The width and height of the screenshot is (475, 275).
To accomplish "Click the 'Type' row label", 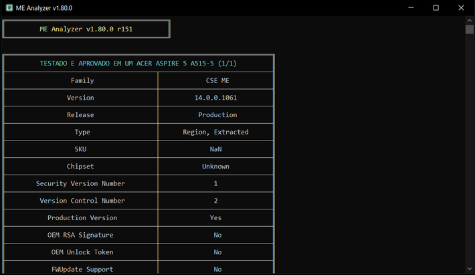I will [82, 132].
